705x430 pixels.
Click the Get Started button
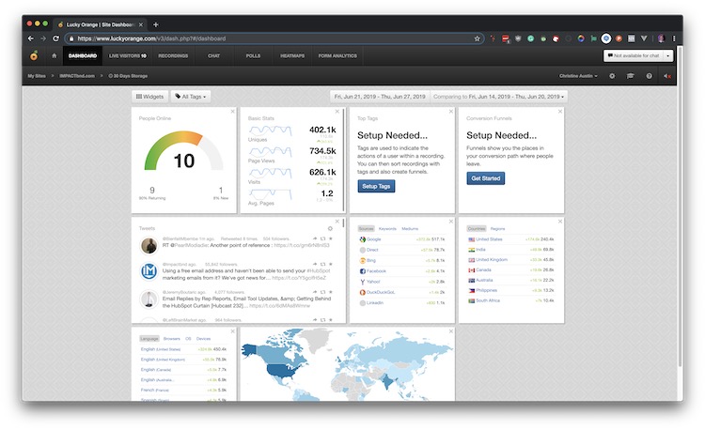[486, 178]
